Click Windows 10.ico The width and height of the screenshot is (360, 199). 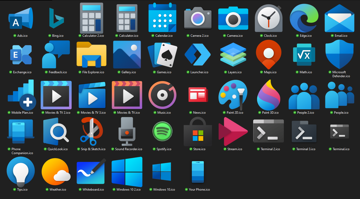click(x=162, y=172)
